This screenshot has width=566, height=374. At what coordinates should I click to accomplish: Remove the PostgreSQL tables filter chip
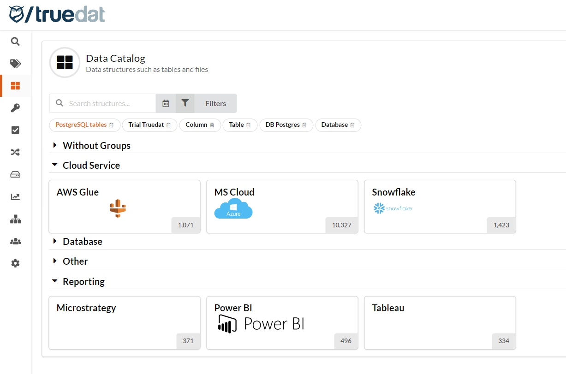pyautogui.click(x=112, y=125)
